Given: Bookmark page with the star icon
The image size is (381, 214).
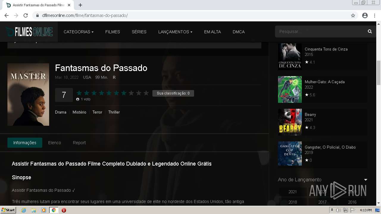Looking at the screenshot, I should coord(353,15).
